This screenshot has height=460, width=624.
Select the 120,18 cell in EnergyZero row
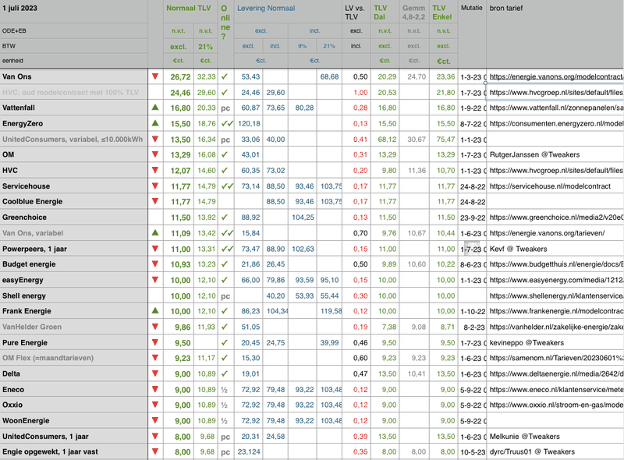(249, 124)
